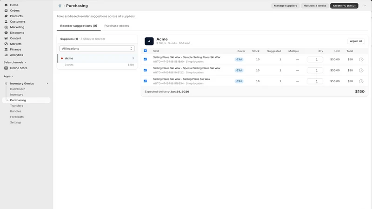Switch to Reorder suggestions tab

(79, 26)
